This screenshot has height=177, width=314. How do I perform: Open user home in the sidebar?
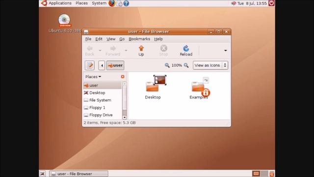click(103, 85)
